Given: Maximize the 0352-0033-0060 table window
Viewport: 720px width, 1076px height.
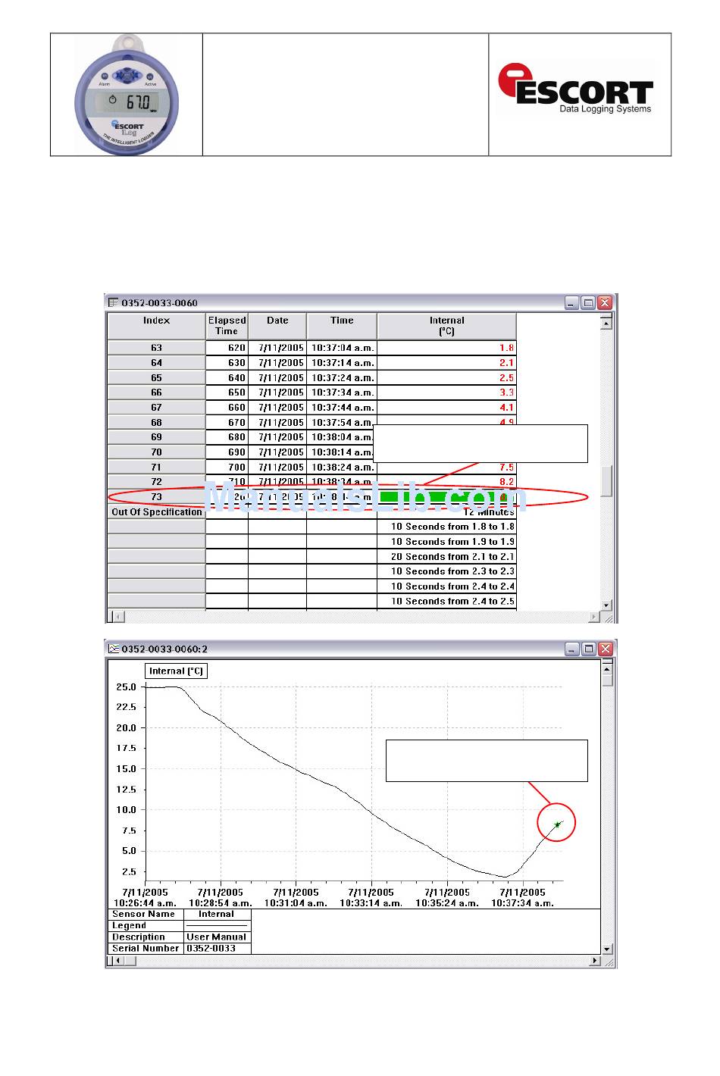Looking at the screenshot, I should [x=588, y=303].
